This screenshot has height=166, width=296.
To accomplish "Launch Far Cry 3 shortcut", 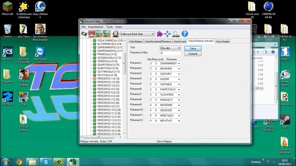I will (7, 53).
